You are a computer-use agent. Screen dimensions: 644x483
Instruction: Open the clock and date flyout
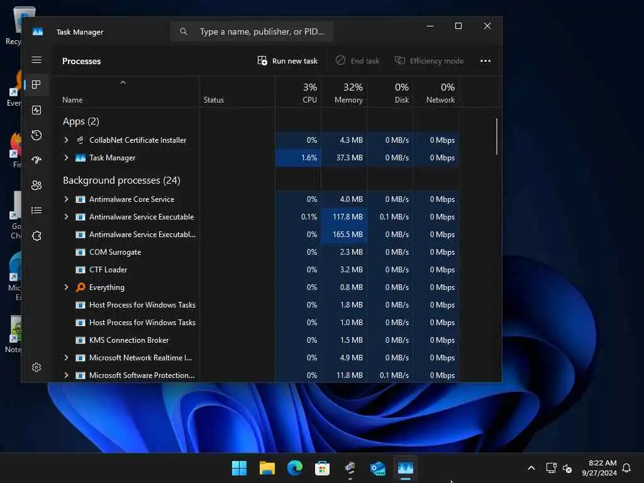coord(599,468)
